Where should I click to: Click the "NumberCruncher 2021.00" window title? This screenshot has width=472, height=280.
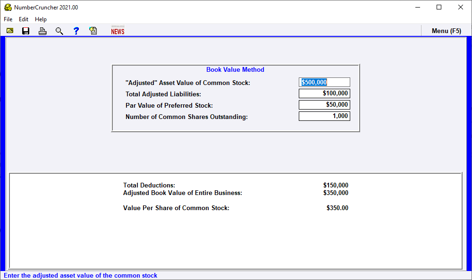[46, 7]
